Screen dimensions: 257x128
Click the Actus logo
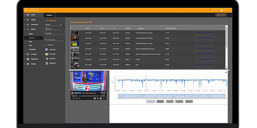pyautogui.click(x=34, y=10)
